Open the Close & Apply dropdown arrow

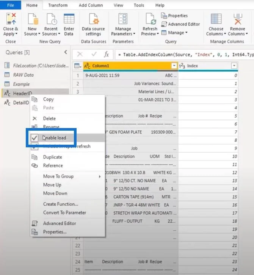[x=16, y=34]
